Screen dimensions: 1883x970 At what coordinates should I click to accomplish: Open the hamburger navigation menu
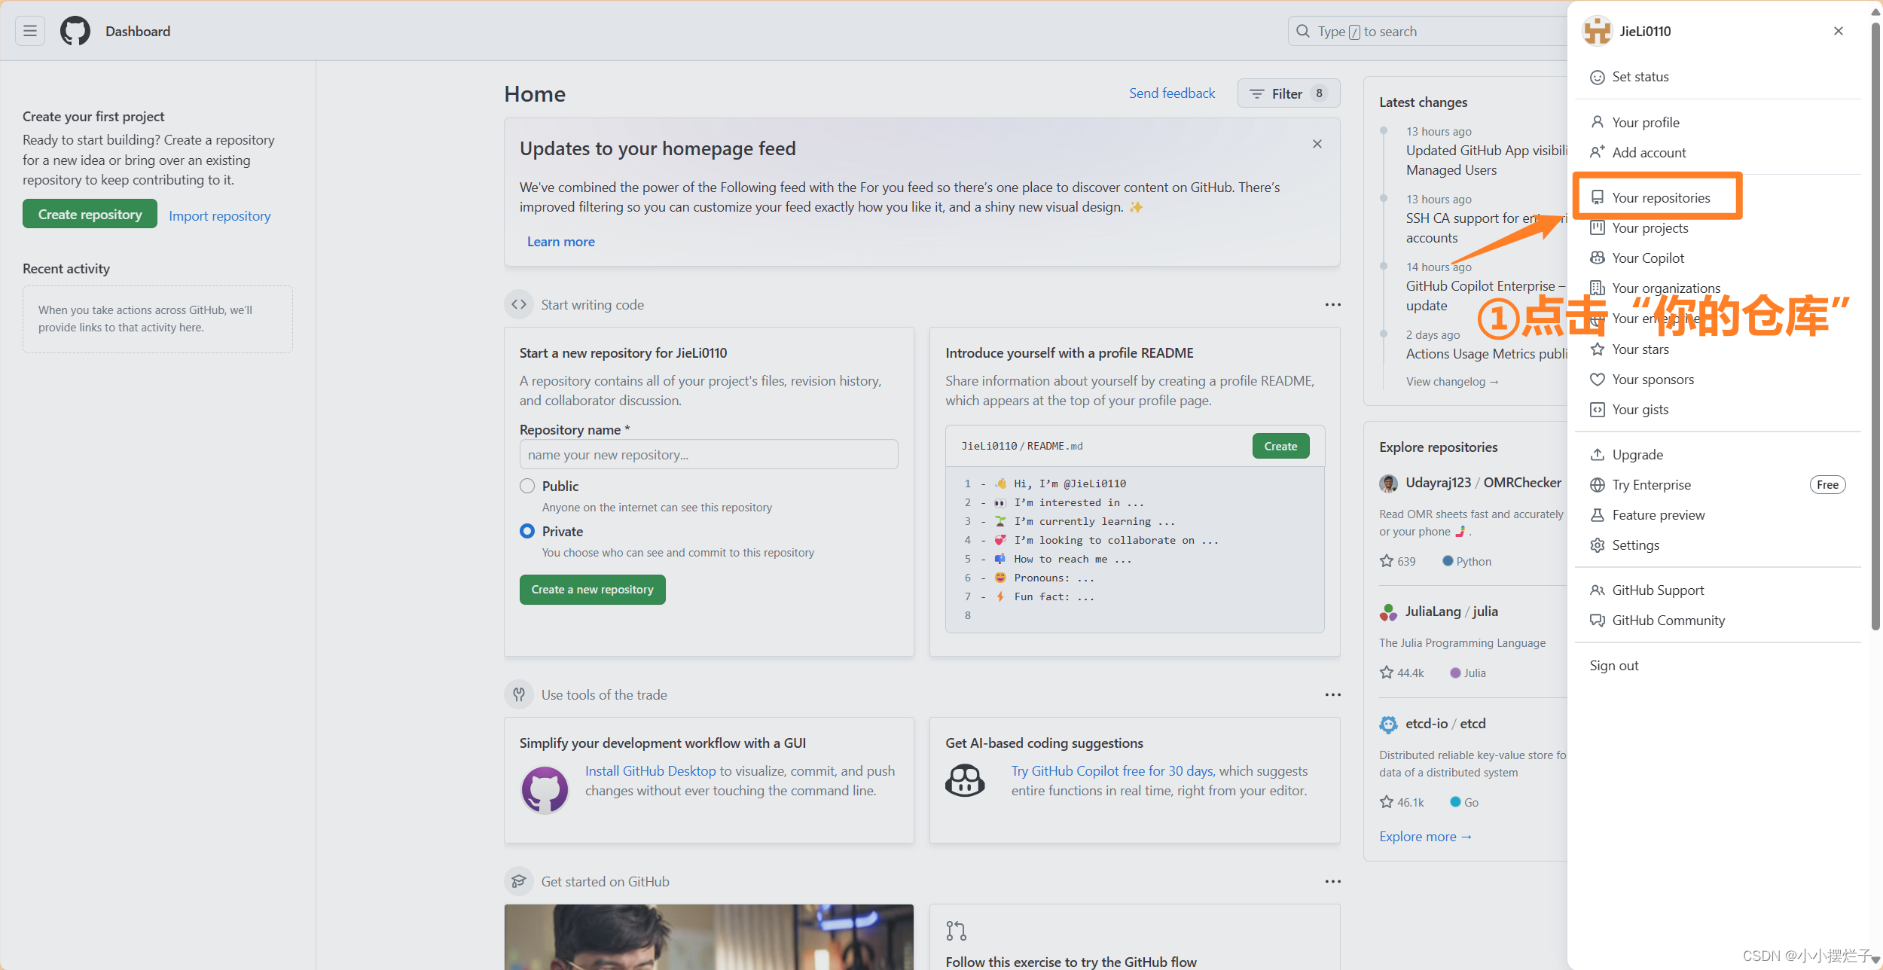coord(30,31)
